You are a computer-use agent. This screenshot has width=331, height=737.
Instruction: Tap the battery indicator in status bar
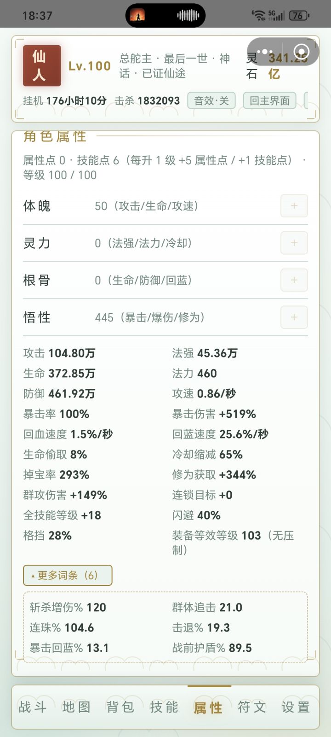[299, 16]
